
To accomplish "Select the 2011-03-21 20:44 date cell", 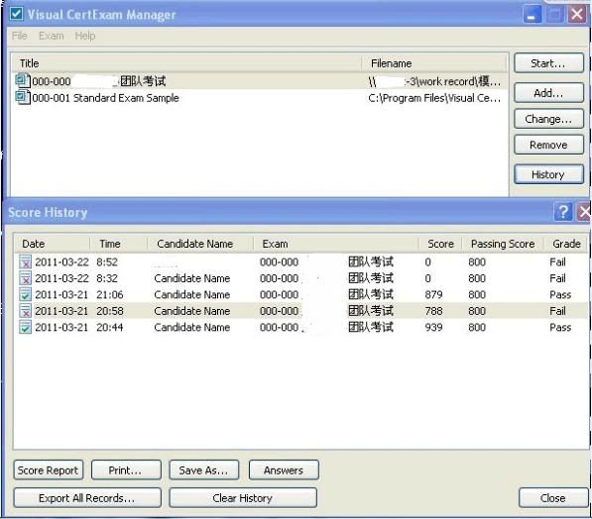I will (x=61, y=328).
